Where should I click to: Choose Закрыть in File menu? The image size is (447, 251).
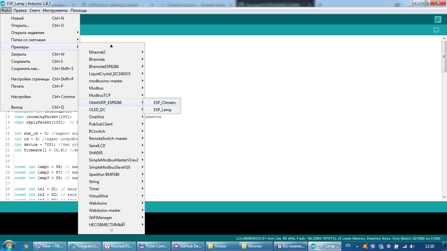point(40,54)
